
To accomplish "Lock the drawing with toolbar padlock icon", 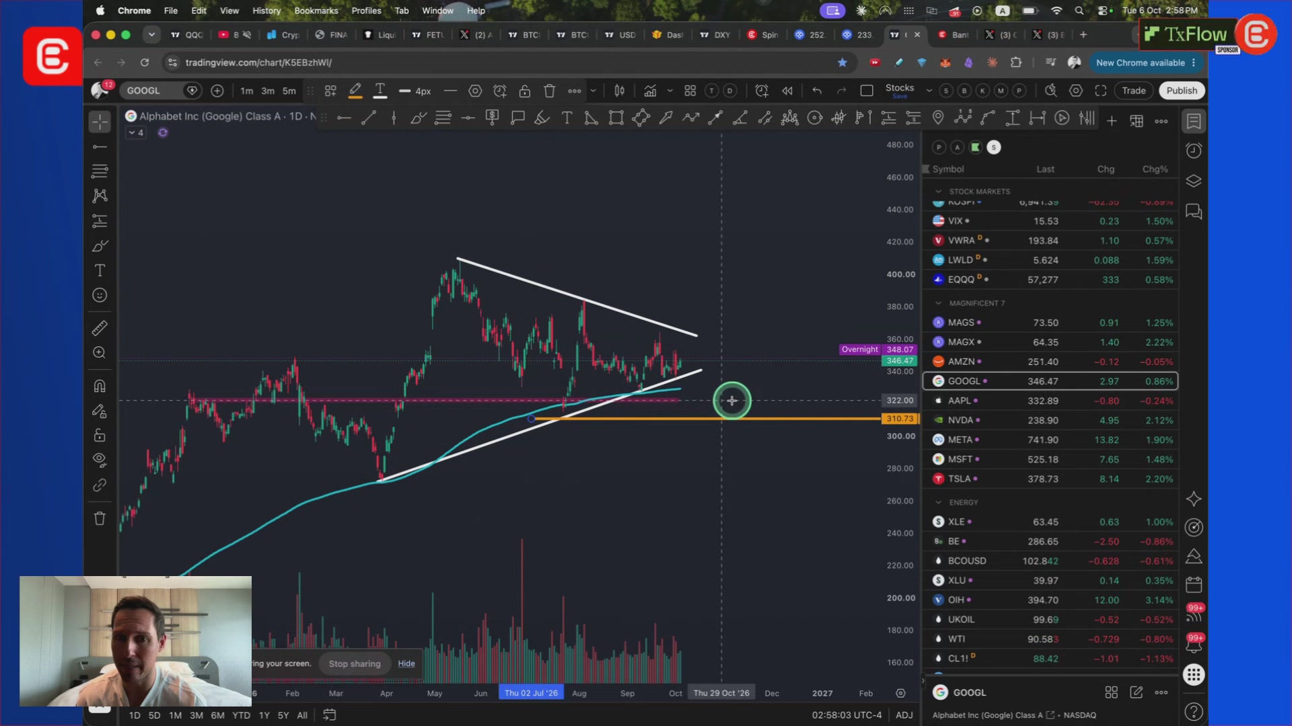I will pyautogui.click(x=525, y=91).
